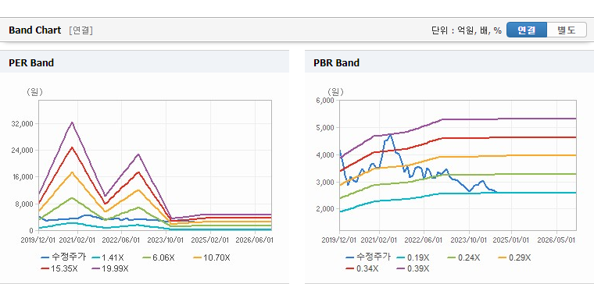Toggle the 15.35X legend series

[x=60, y=268]
